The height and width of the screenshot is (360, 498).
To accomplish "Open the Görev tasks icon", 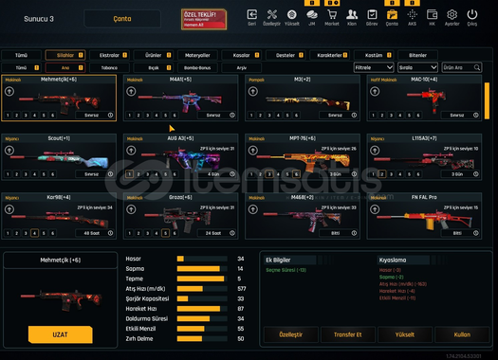I will click(x=372, y=14).
